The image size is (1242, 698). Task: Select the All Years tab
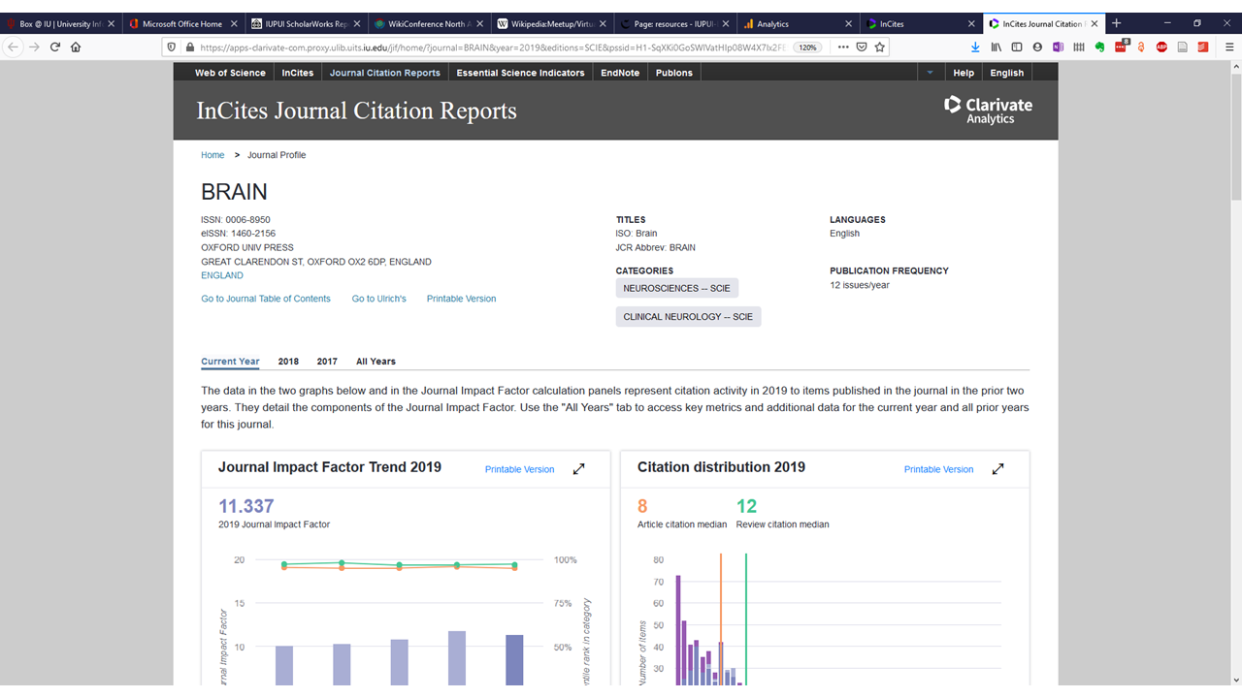click(x=376, y=362)
